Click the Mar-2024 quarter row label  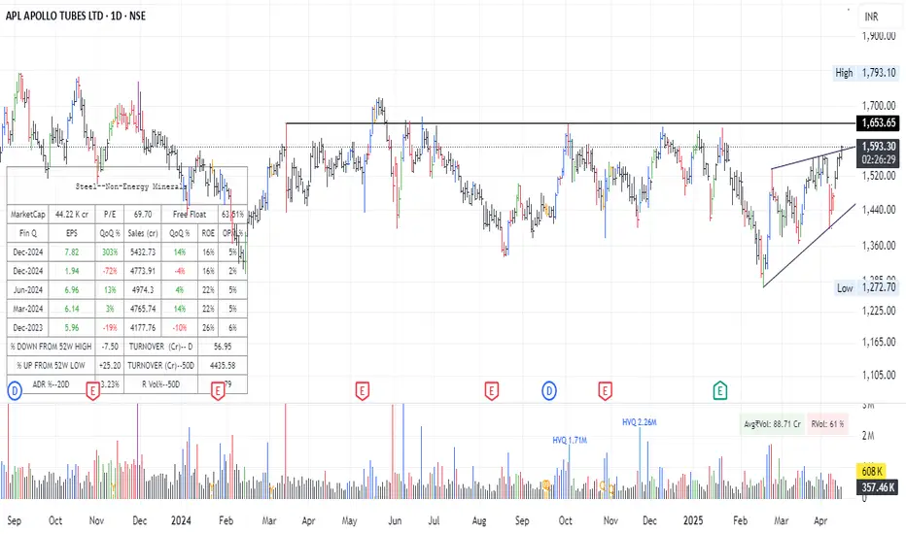coord(28,309)
